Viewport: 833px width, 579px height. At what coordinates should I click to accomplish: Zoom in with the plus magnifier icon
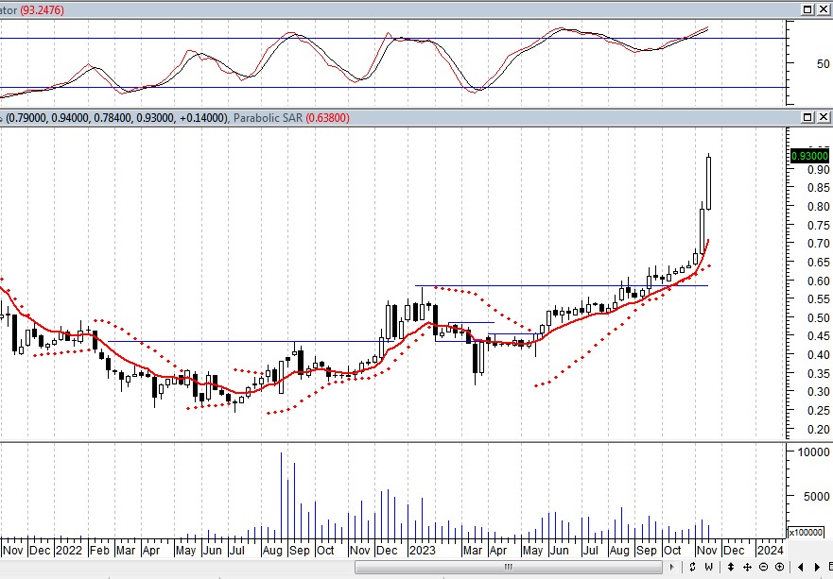click(777, 567)
